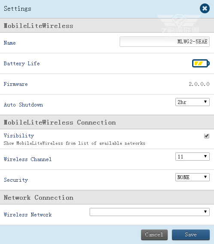Screen dimensions: 214x244
Task: Click the battery life indicator icon
Action: click(201, 63)
